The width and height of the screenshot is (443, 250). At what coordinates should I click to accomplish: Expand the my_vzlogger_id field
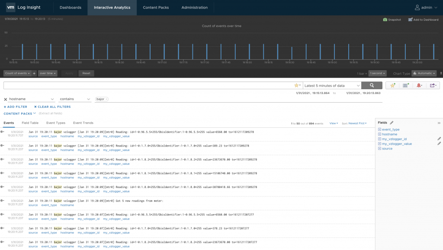coord(379,139)
